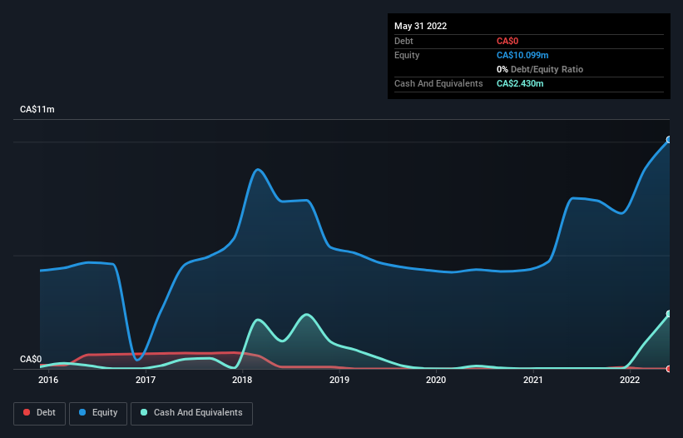Click the CA$2.430m cash value
This screenshot has width=683, height=438.
520,83
